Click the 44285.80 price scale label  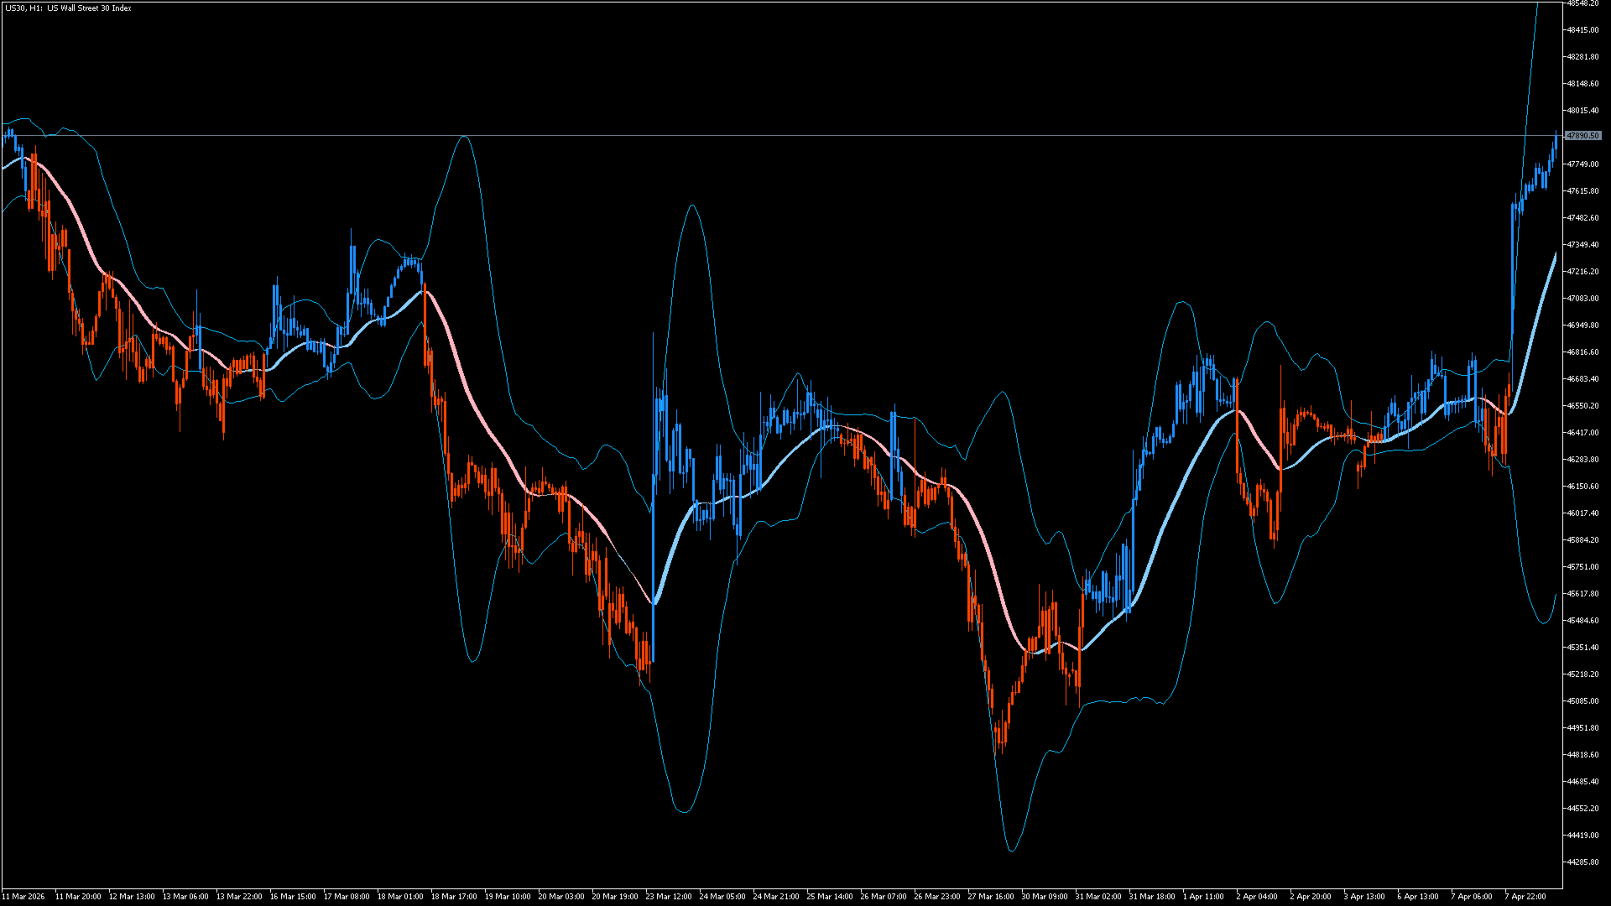(1582, 862)
